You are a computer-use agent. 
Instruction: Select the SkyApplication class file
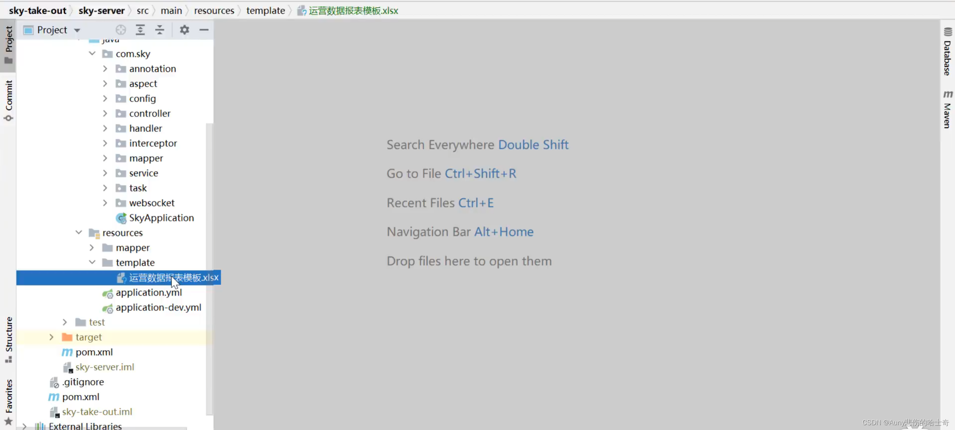point(161,218)
